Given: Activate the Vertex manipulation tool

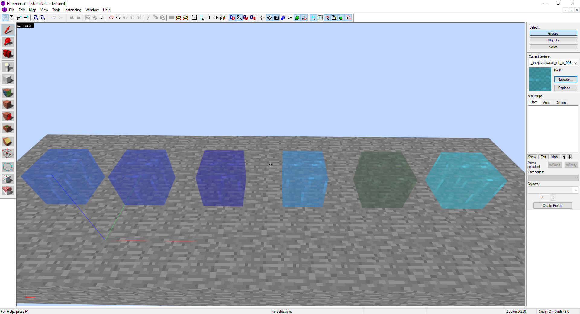Looking at the screenshot, I should (8, 153).
